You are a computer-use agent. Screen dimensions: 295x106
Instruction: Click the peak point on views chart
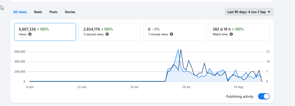[x=178, y=49]
